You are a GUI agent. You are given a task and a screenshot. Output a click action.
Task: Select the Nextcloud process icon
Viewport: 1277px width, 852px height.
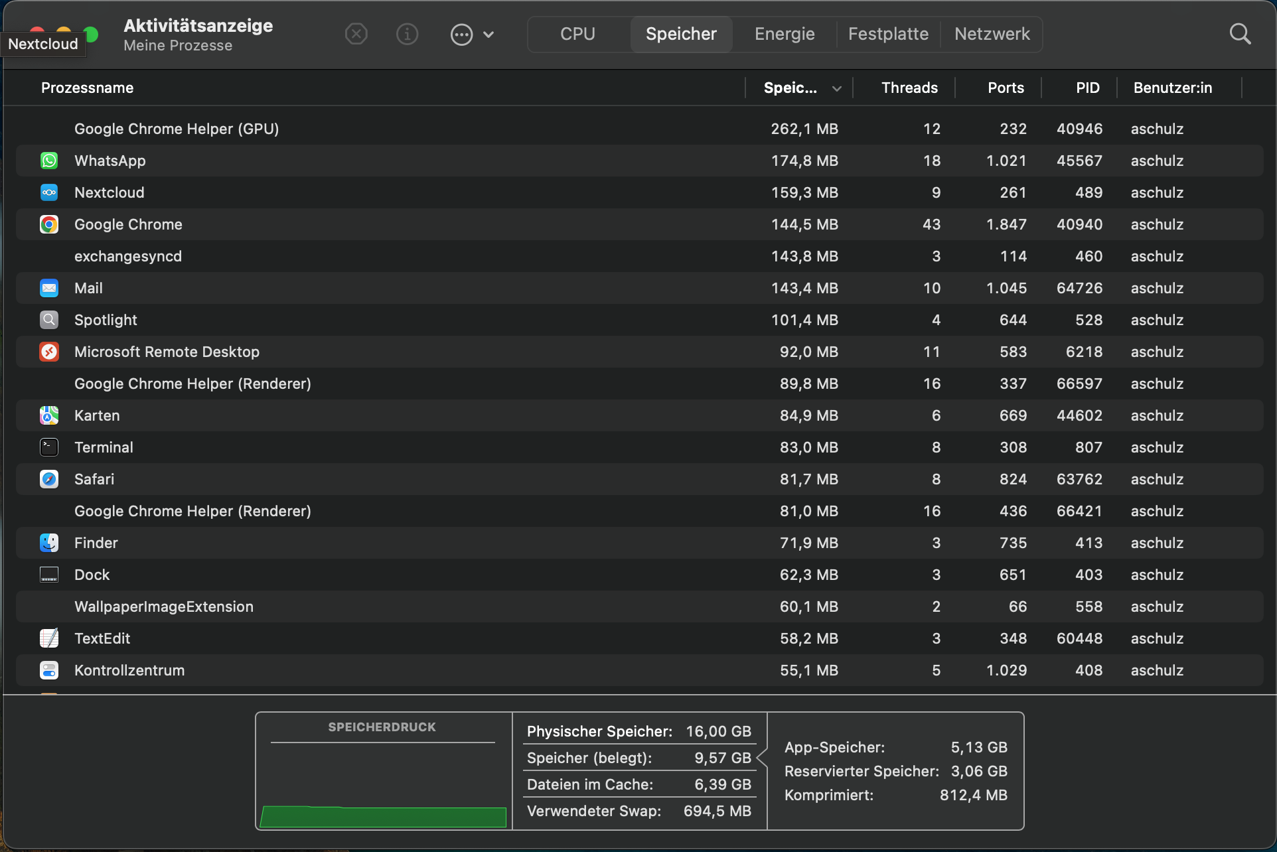pos(49,192)
